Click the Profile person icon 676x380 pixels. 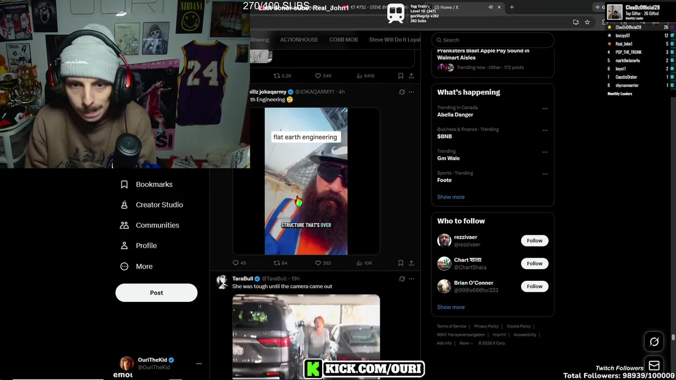click(x=125, y=245)
